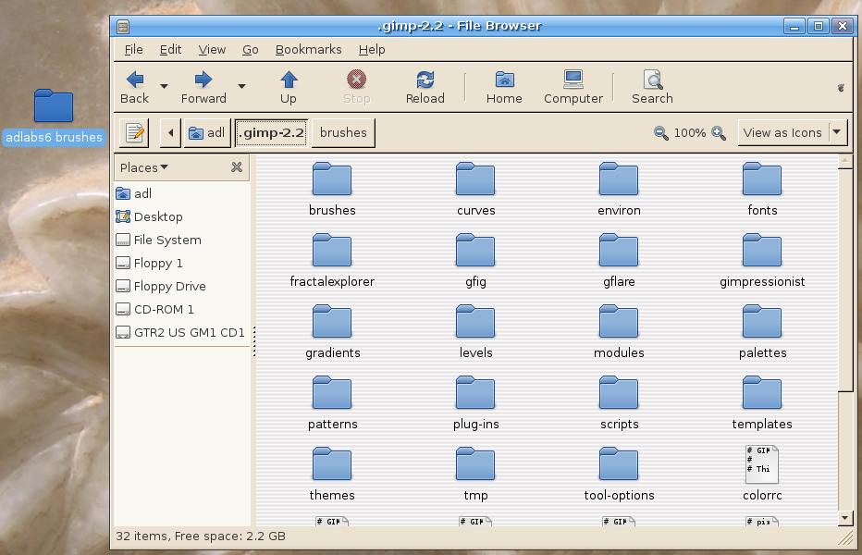Select the .gimp-2.2 path button

tap(272, 133)
